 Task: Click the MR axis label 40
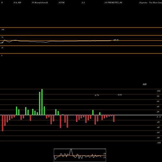point(158,107)
